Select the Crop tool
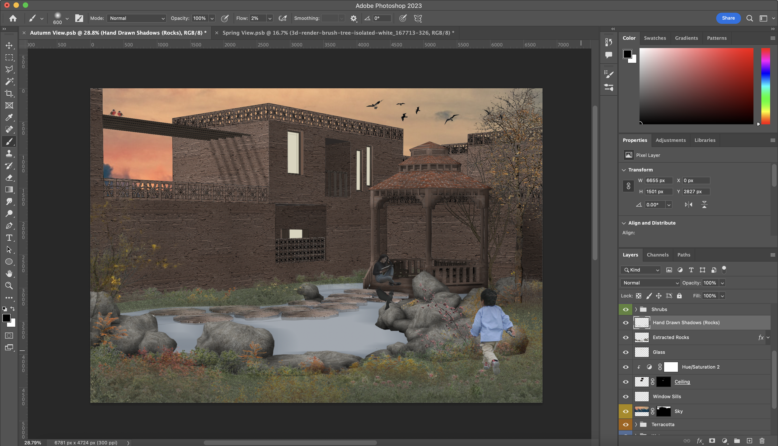Viewport: 778px width, 446px height. tap(9, 93)
